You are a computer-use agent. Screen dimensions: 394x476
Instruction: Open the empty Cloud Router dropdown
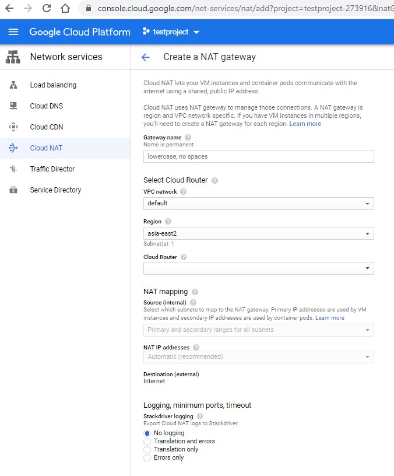click(x=258, y=268)
